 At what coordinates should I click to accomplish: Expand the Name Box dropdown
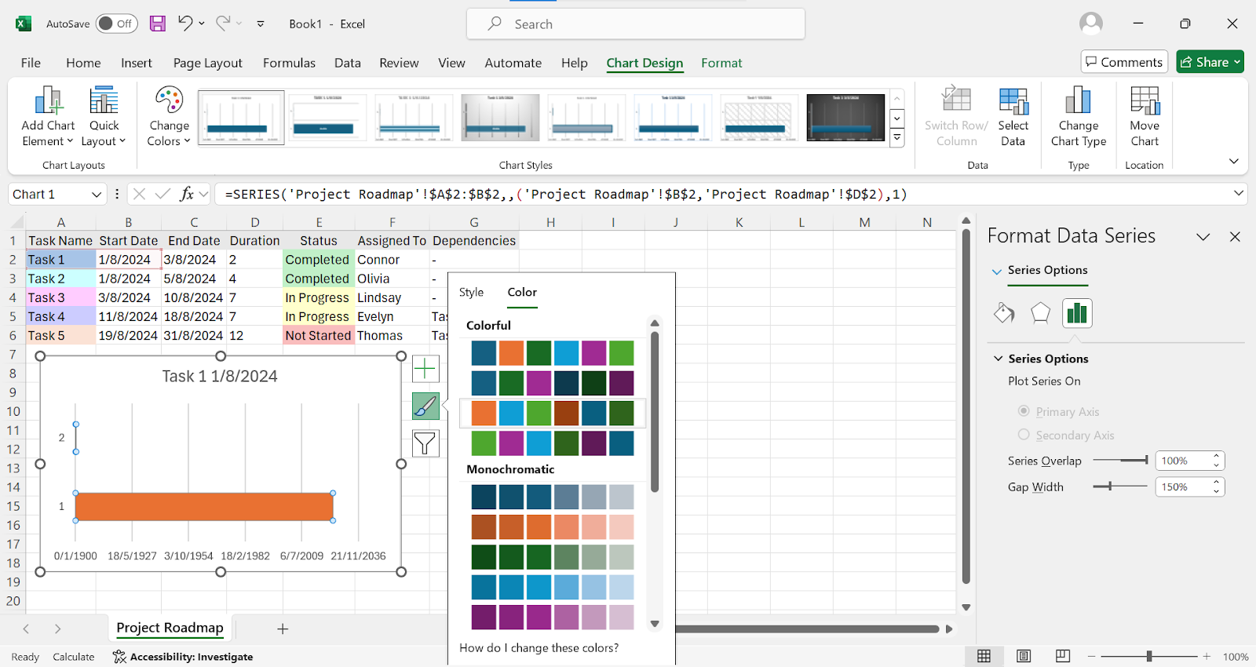97,195
